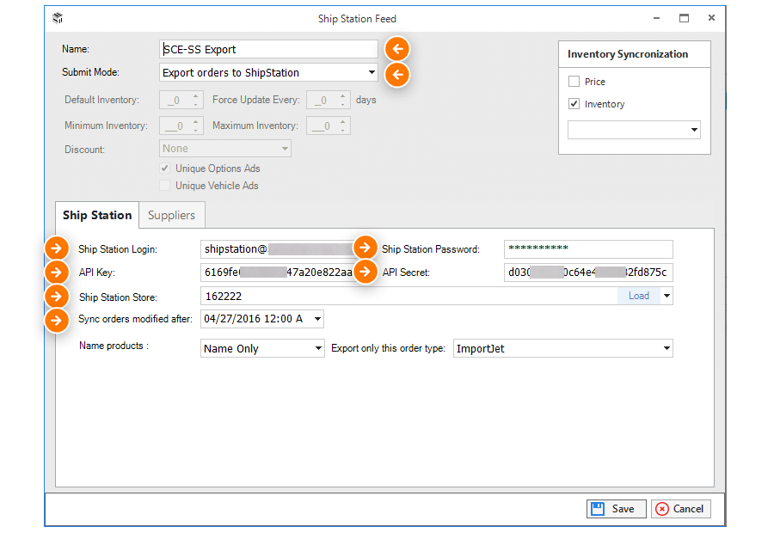
Task: Minimize the Ship Station Feed window
Action: tap(656, 18)
